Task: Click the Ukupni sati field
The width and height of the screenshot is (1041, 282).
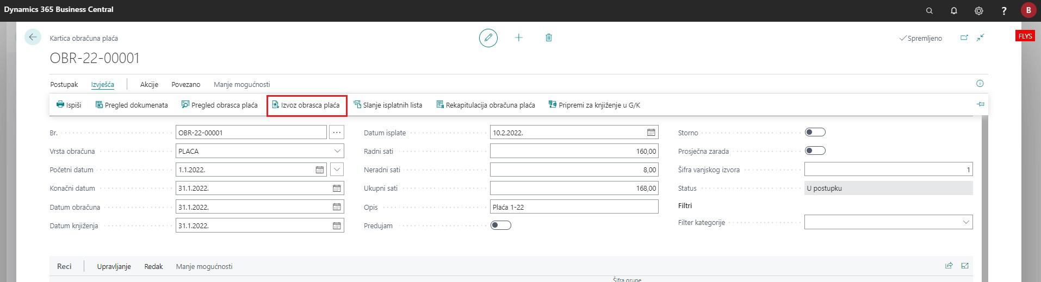Action: [x=574, y=188]
